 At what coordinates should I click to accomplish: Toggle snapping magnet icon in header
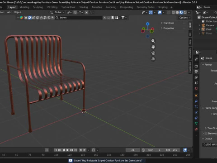(75, 12)
